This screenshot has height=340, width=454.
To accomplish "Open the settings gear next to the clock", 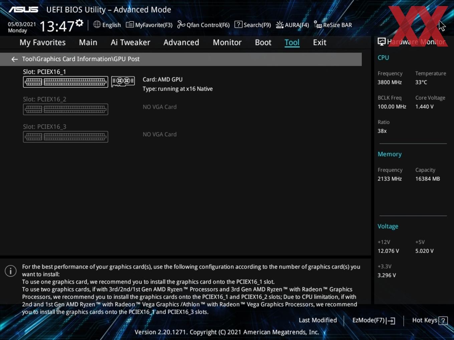I will pos(79,23).
